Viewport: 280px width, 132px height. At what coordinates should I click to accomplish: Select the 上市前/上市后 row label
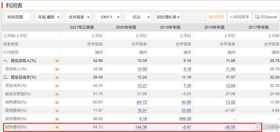(15, 36)
